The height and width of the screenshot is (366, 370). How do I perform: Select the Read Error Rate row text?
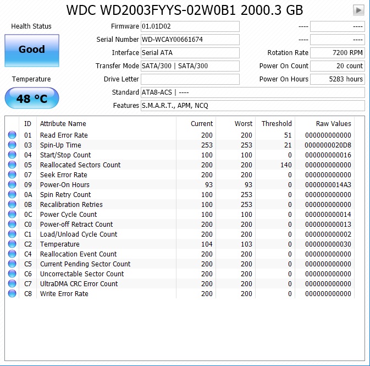coord(64,135)
